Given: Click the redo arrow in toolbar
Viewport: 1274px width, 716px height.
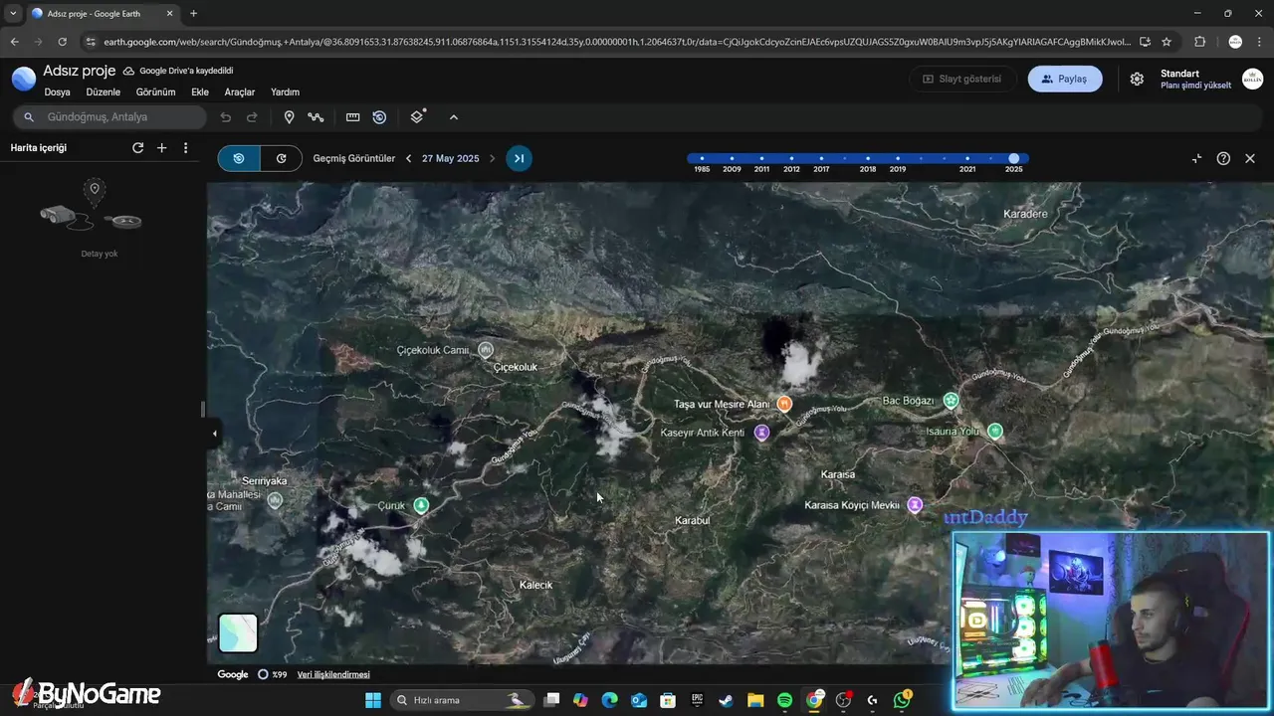Looking at the screenshot, I should (252, 117).
